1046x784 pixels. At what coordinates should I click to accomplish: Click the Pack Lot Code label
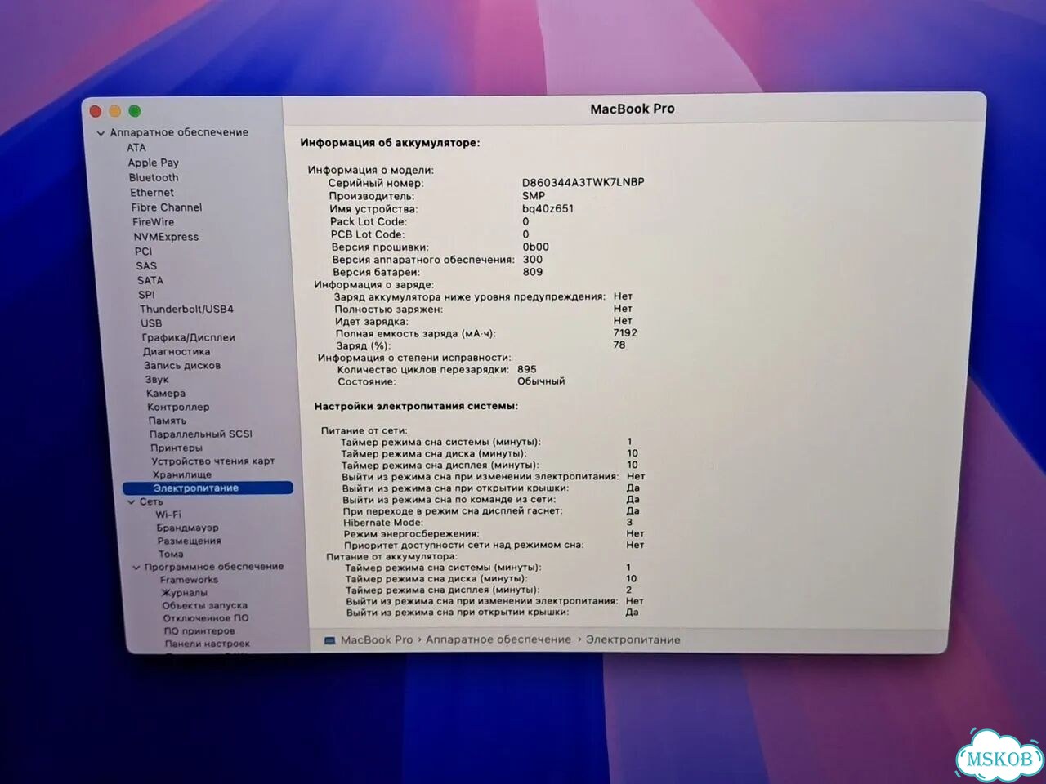369,221
